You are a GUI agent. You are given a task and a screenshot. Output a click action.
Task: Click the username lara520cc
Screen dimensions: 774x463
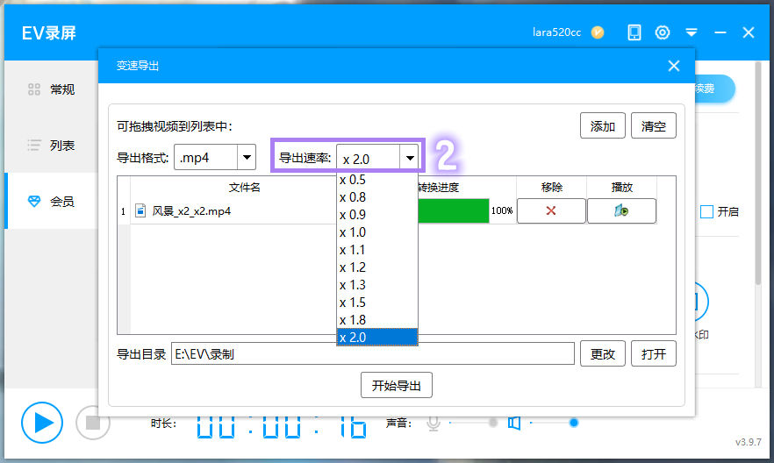coord(556,32)
